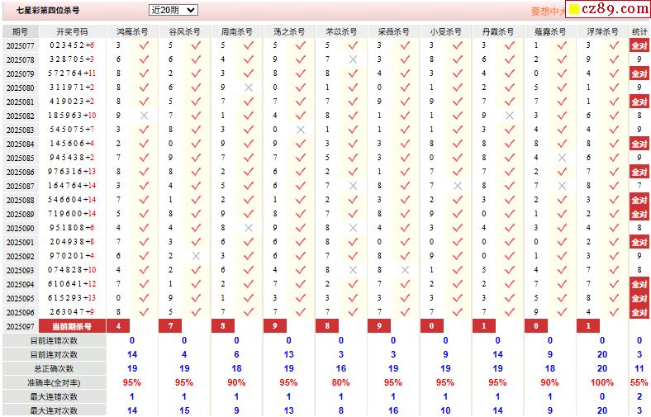Click the X mark for 丹霞杀号 in row 2025082

click(510, 116)
